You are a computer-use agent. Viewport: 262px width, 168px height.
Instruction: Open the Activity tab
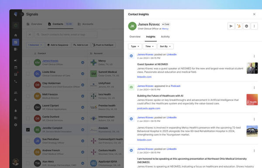165,37
